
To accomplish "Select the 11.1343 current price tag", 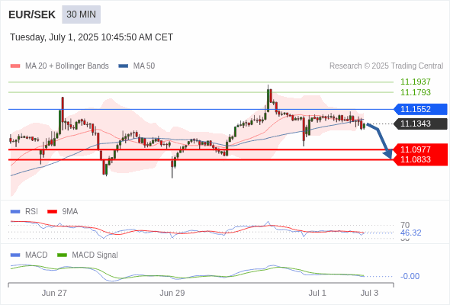I will point(420,124).
